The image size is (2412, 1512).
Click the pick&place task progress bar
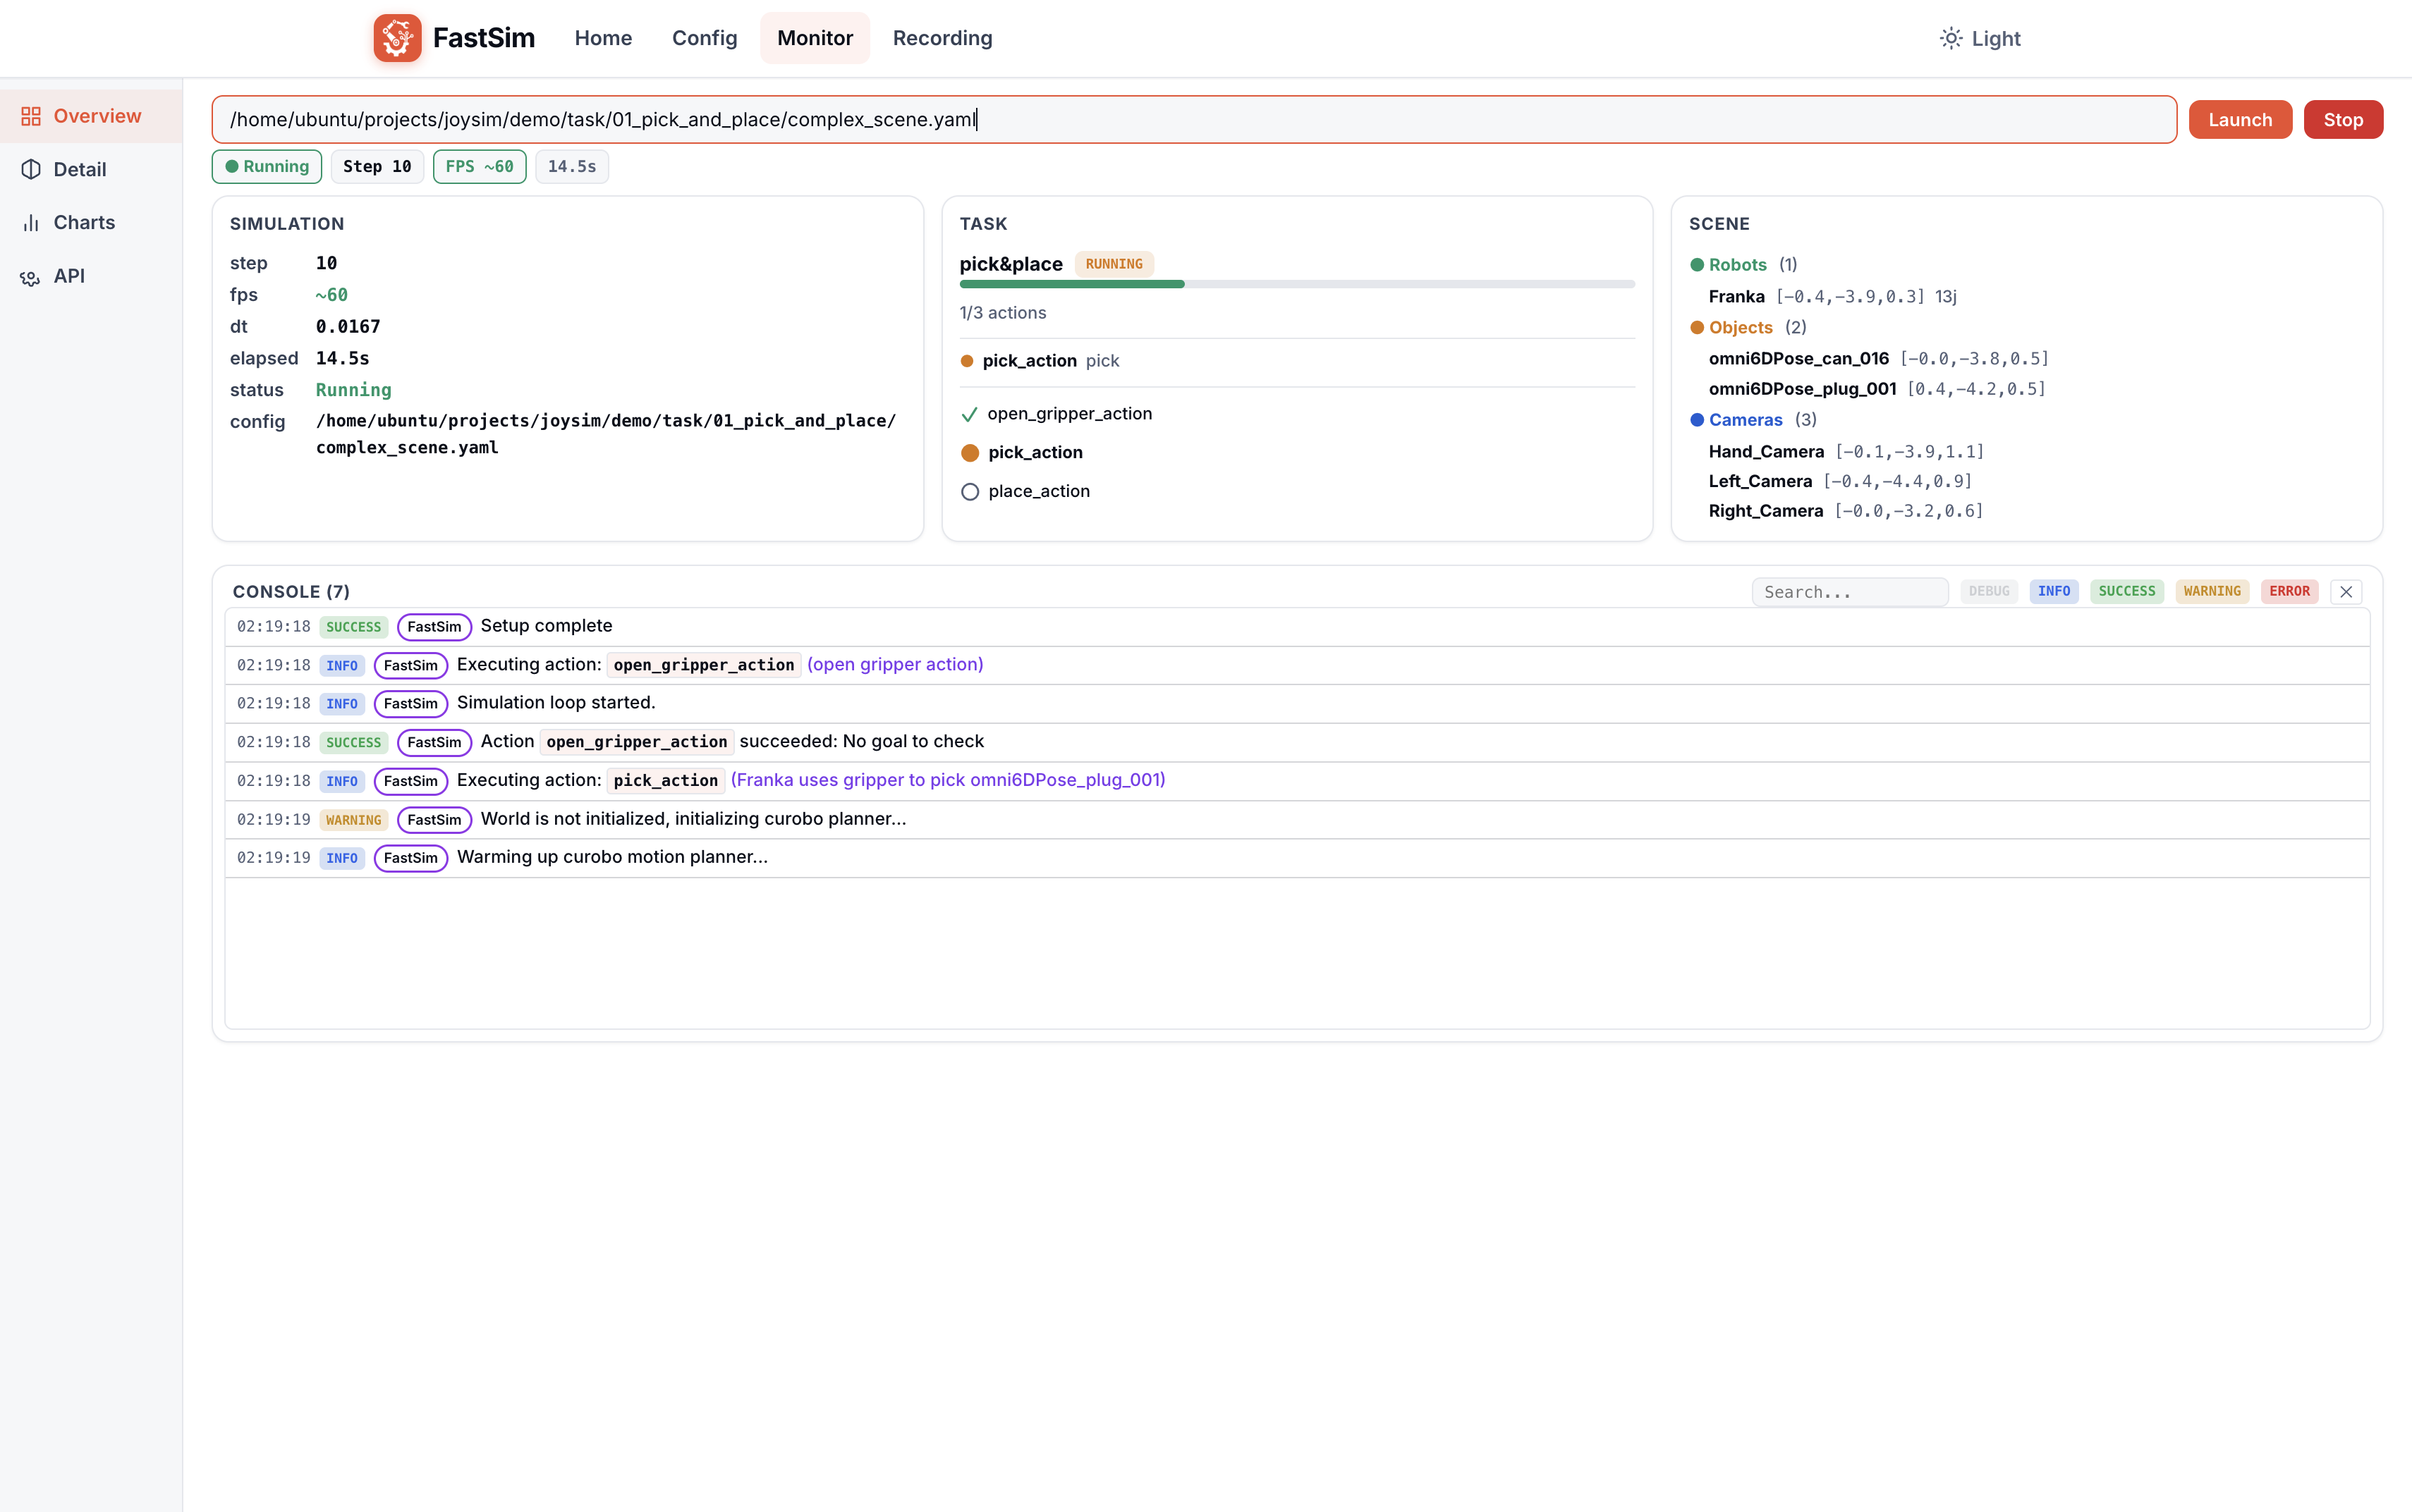(x=1296, y=284)
